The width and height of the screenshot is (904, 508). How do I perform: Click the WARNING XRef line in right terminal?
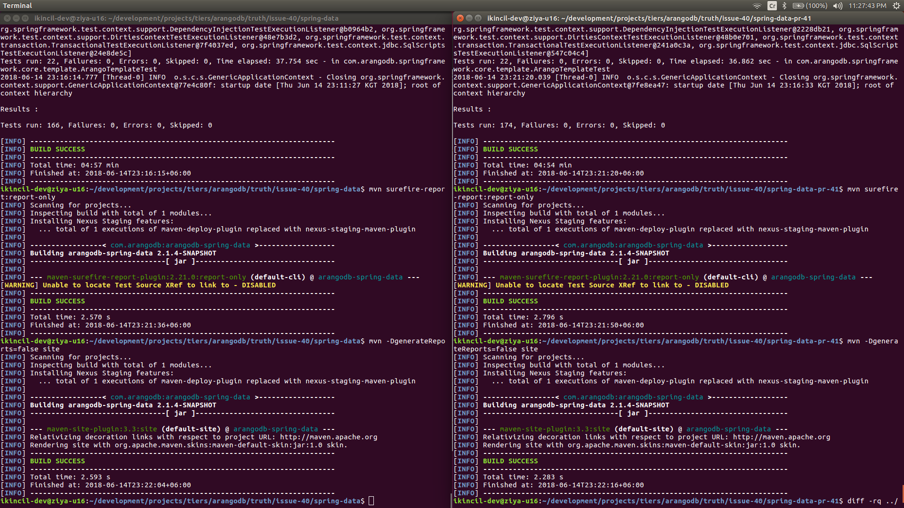pyautogui.click(x=591, y=285)
